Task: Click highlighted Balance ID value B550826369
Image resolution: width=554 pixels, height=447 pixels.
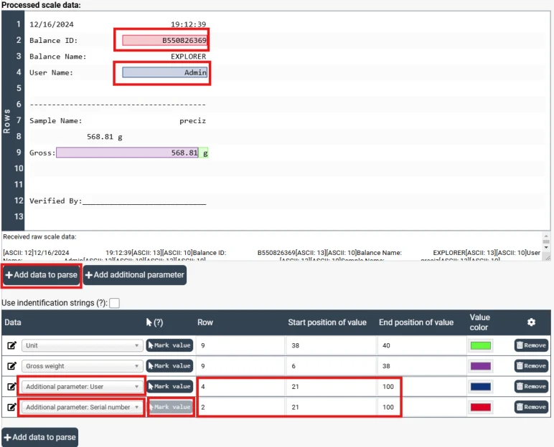Action: tap(164, 40)
